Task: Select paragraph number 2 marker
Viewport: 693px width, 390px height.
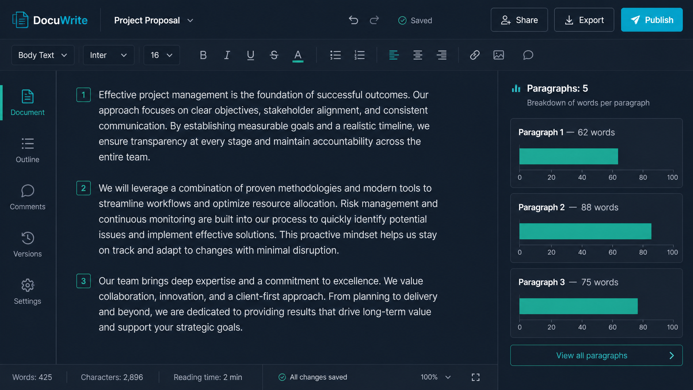Action: (x=84, y=188)
